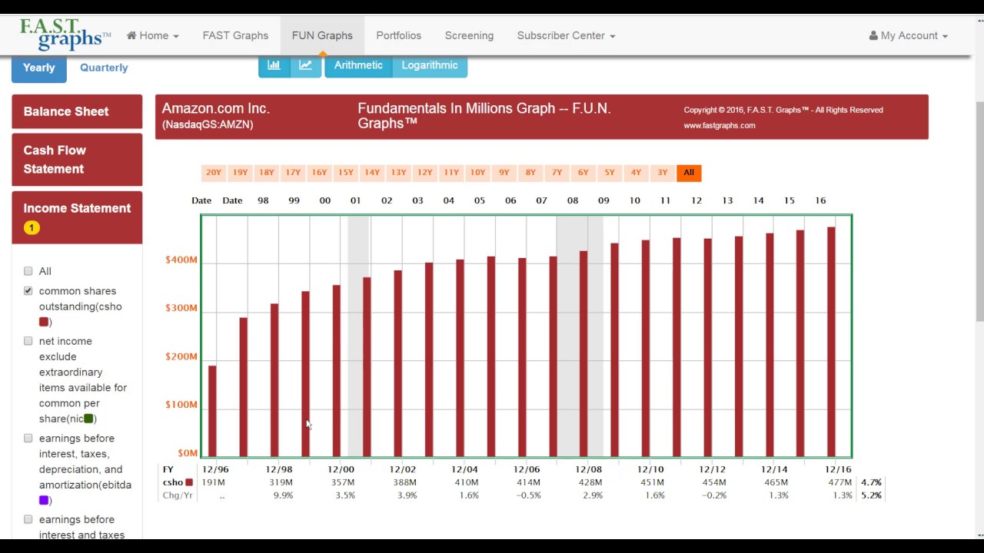Select the 3Y time range

(x=663, y=173)
